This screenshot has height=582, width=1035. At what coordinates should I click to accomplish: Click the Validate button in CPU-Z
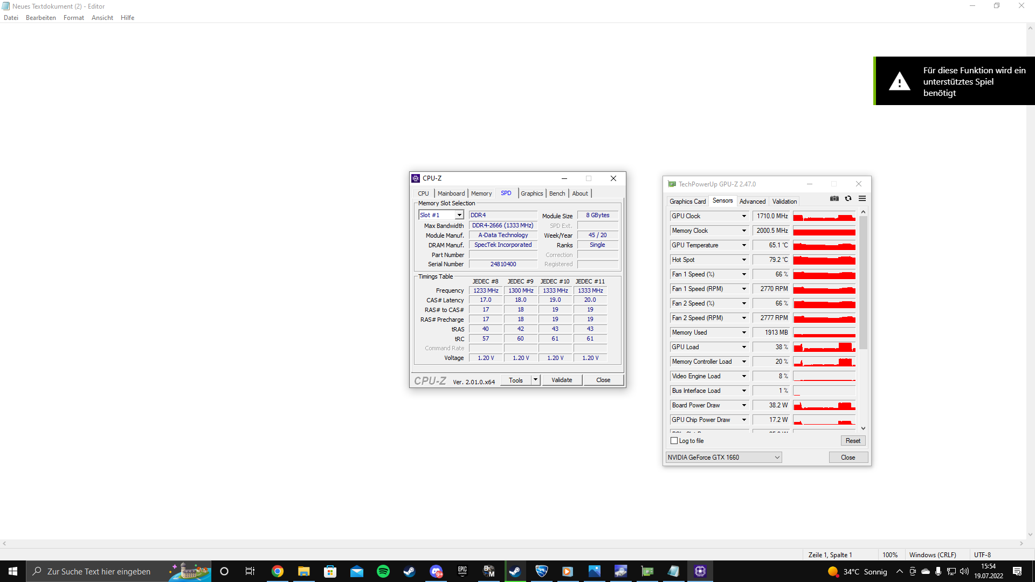point(562,380)
